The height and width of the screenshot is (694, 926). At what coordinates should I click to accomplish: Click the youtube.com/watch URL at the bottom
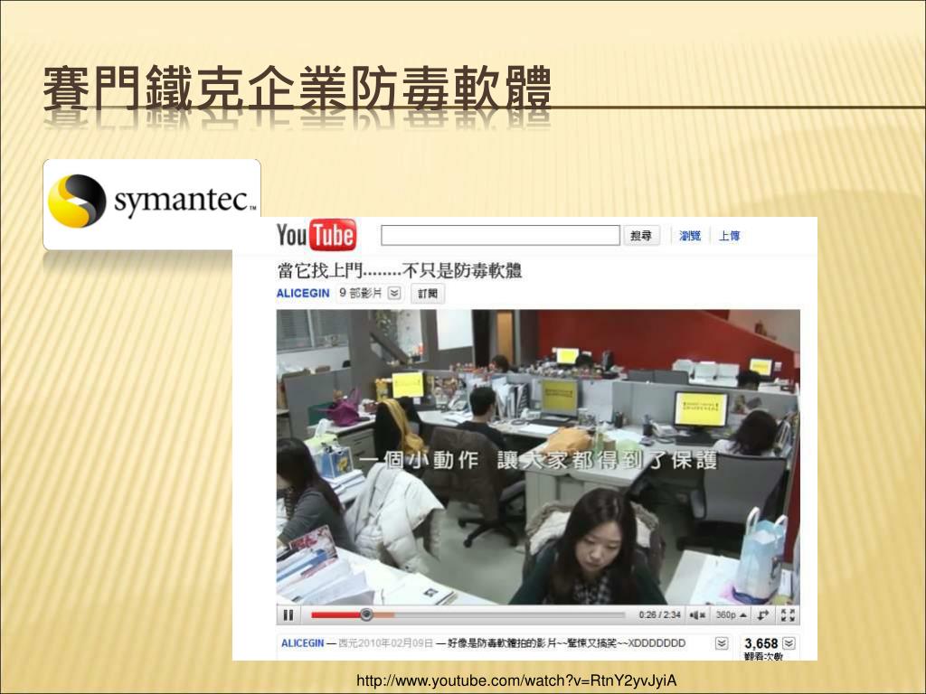pyautogui.click(x=516, y=680)
